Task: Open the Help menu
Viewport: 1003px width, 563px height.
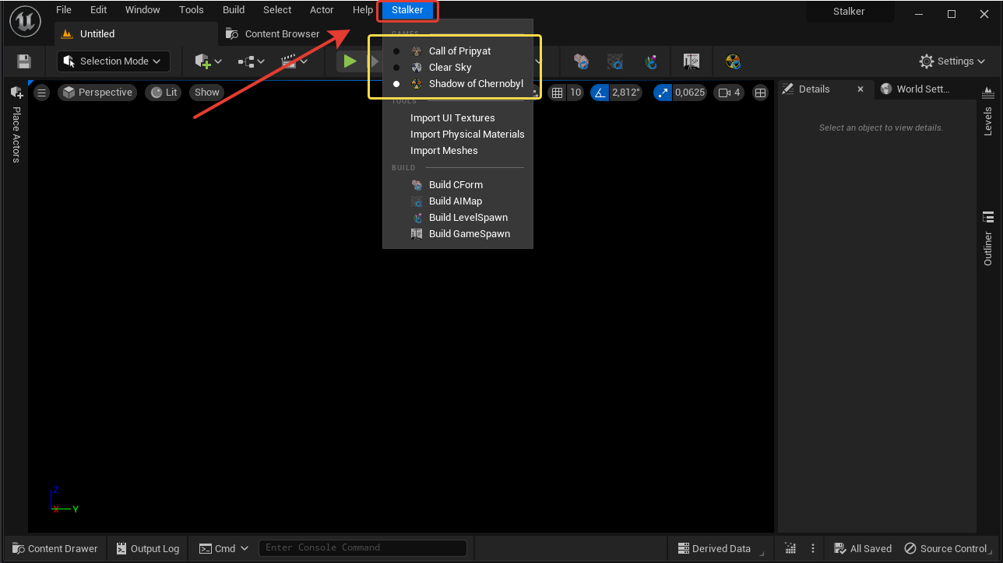Action: (x=363, y=10)
